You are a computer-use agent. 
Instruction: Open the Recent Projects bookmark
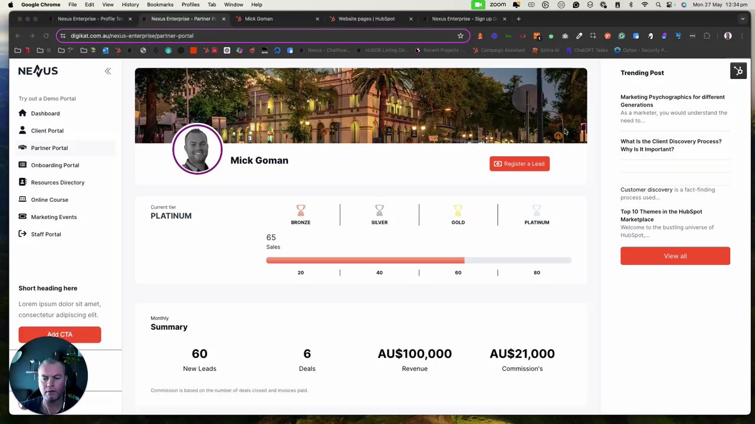[x=440, y=51]
